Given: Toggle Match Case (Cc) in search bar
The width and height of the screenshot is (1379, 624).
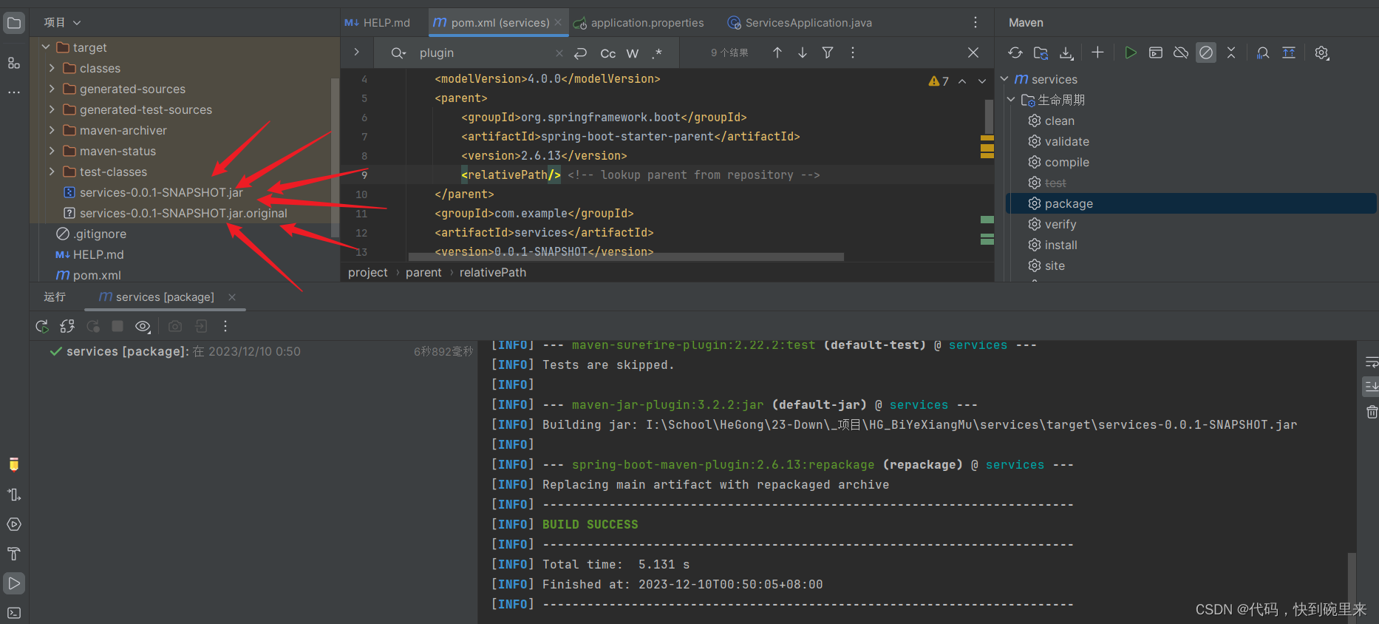Looking at the screenshot, I should coord(608,53).
